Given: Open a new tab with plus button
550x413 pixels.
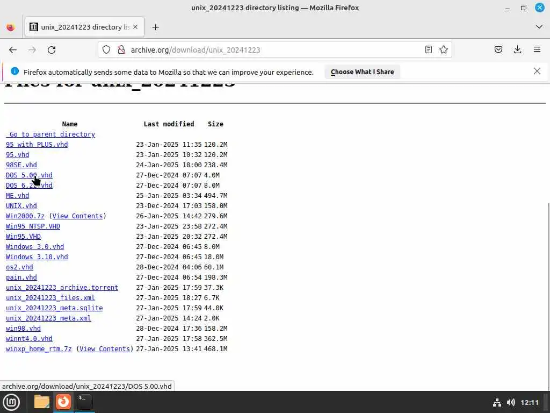Looking at the screenshot, I should coord(155,27).
